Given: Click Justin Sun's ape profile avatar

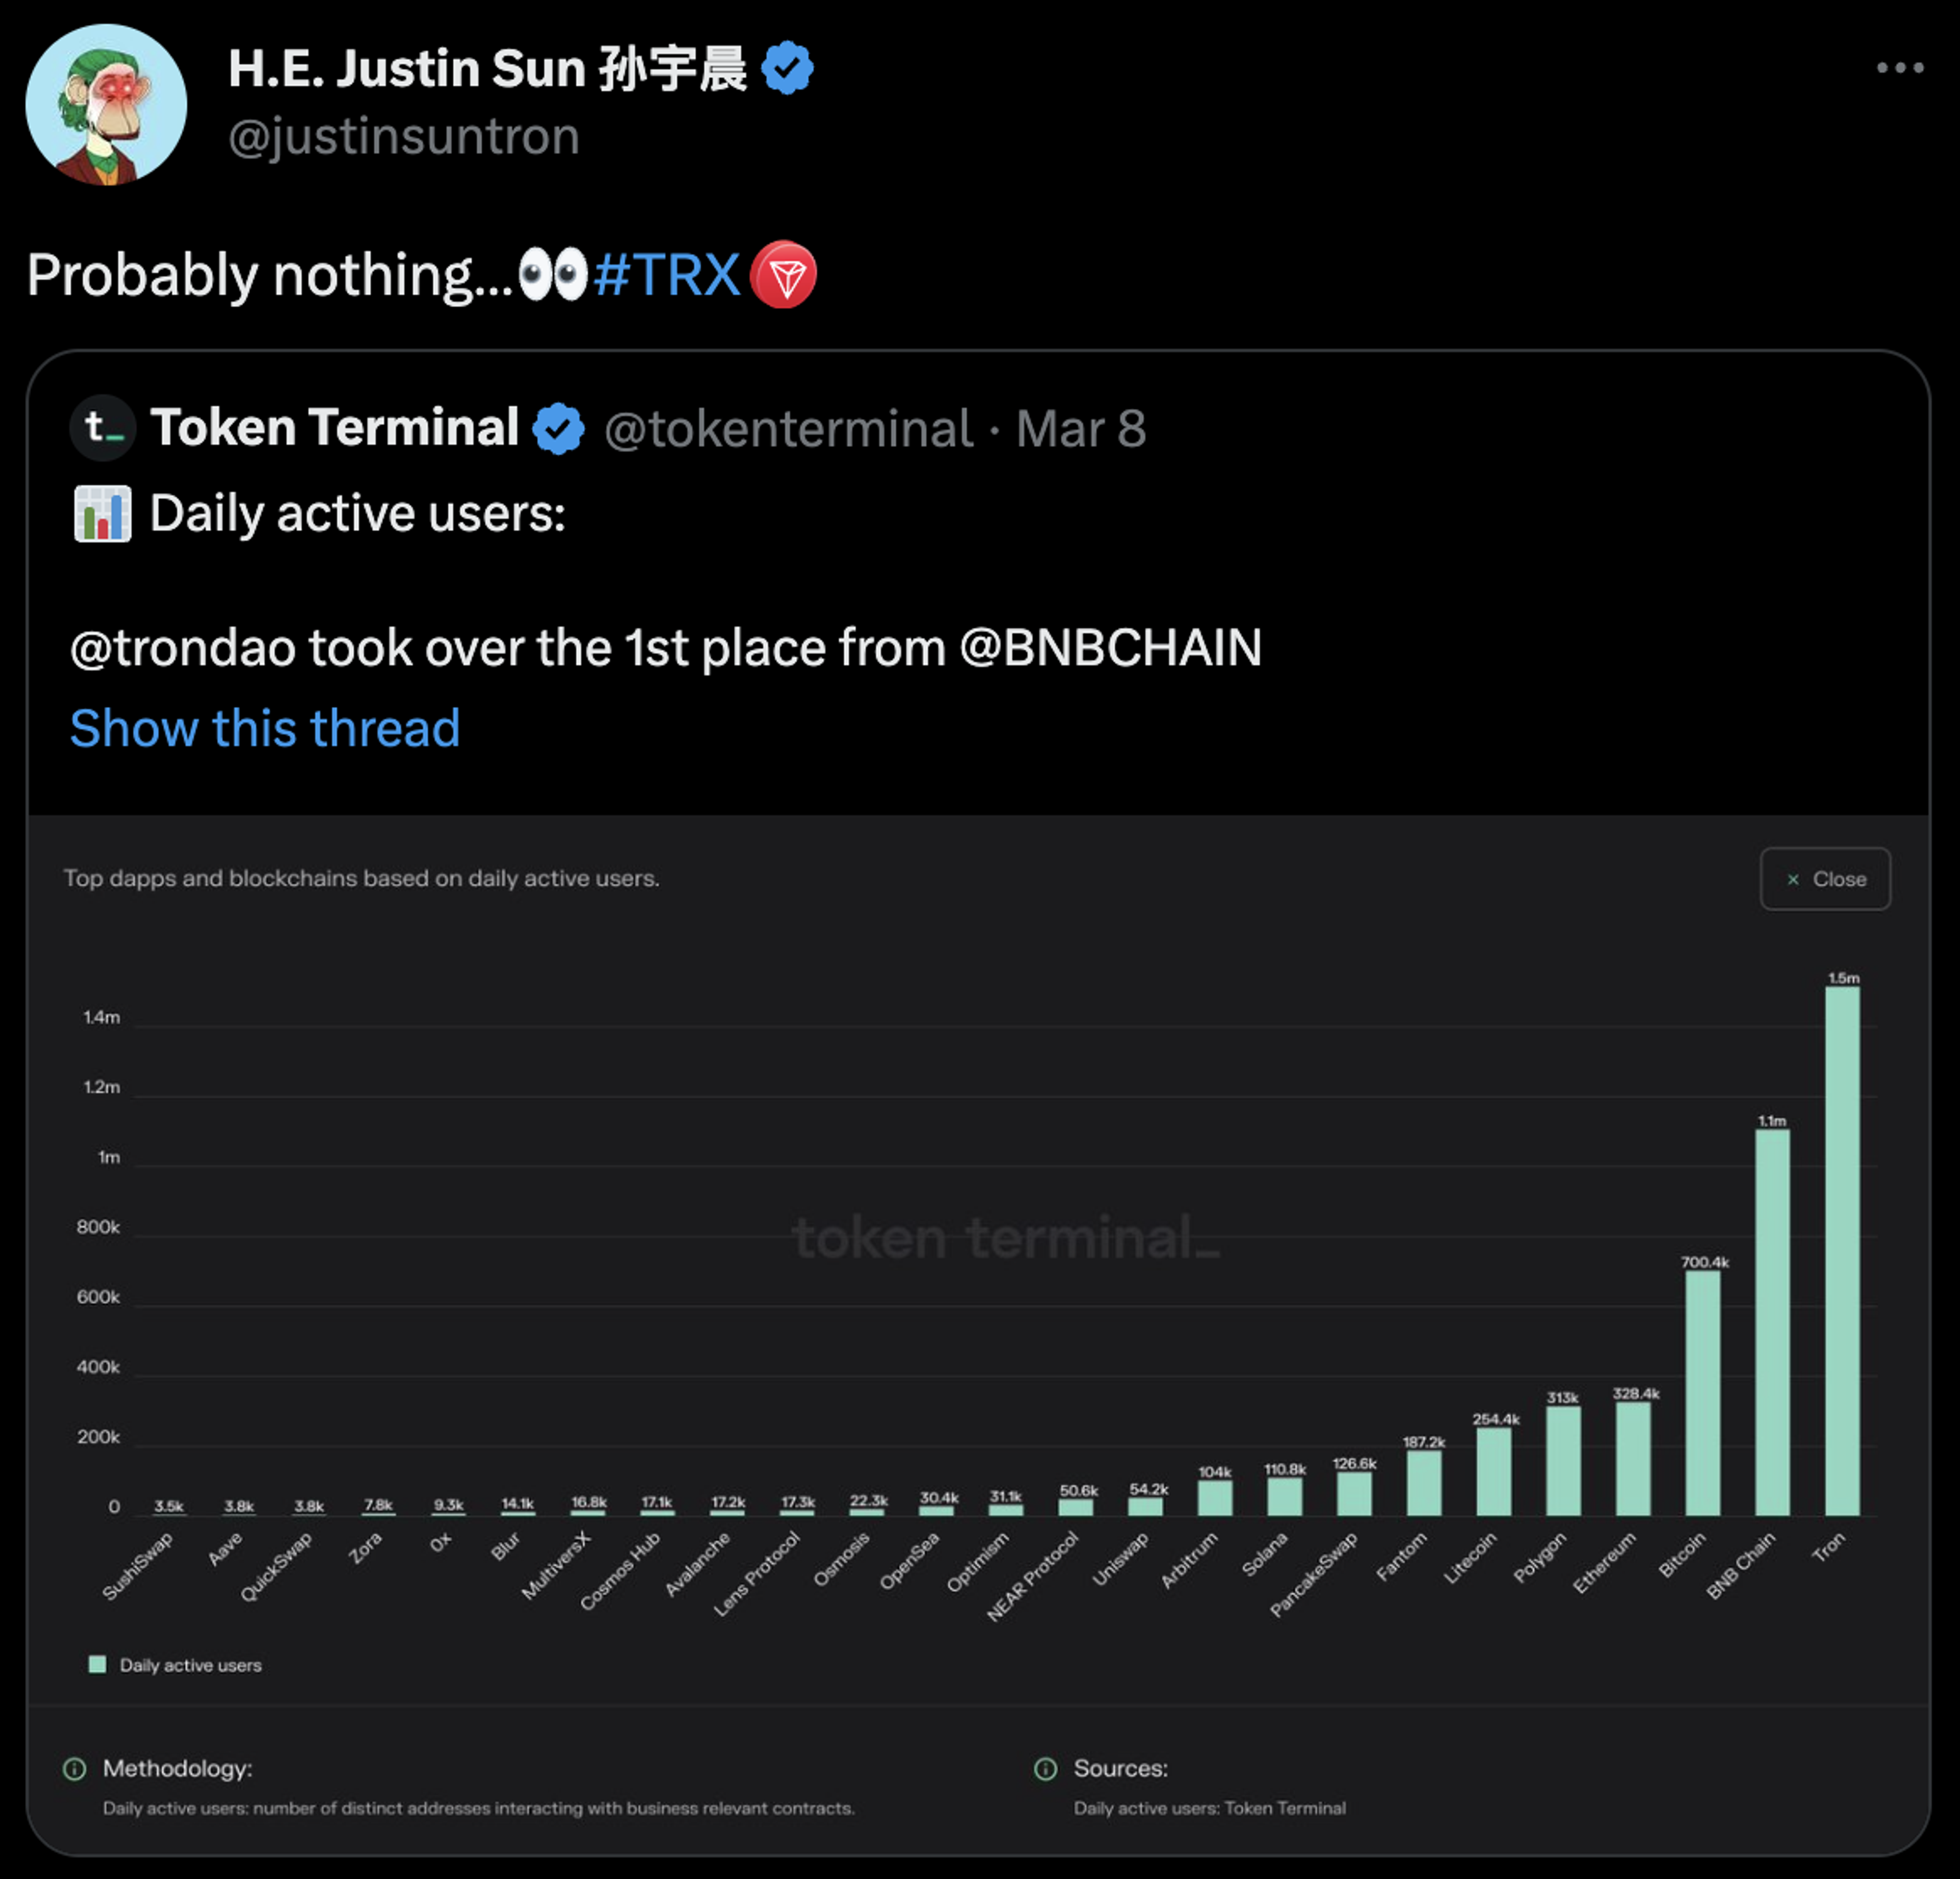Looking at the screenshot, I should [x=106, y=105].
